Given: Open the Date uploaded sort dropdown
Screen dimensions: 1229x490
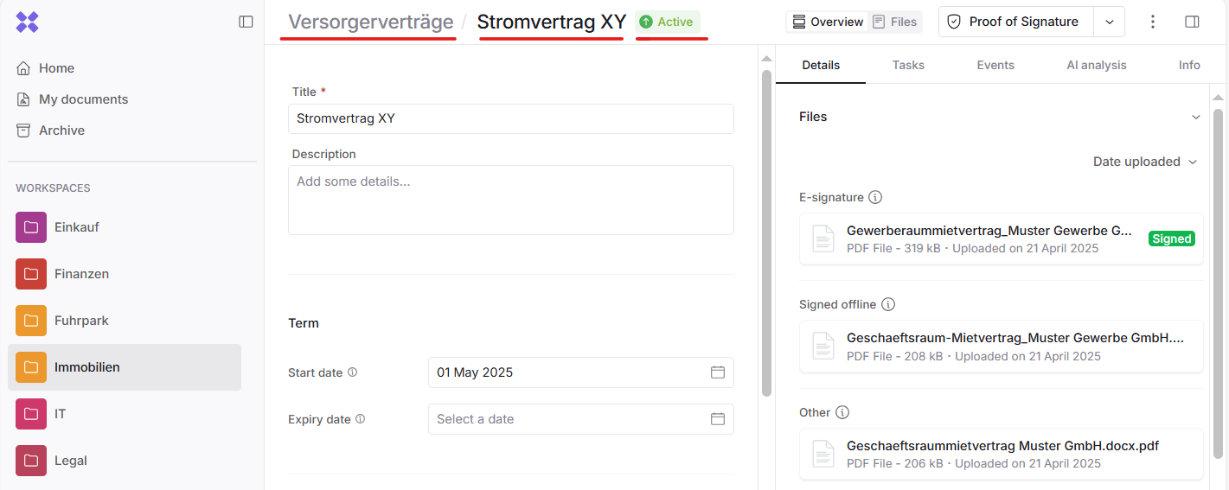Looking at the screenshot, I should click(1144, 162).
